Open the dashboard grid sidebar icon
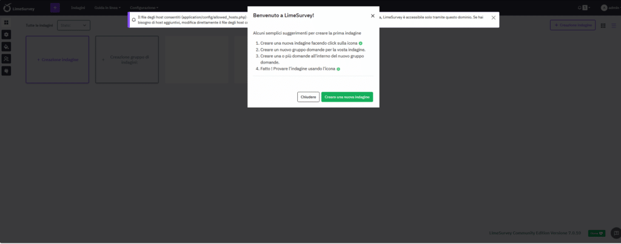621x244 pixels. [6, 22]
